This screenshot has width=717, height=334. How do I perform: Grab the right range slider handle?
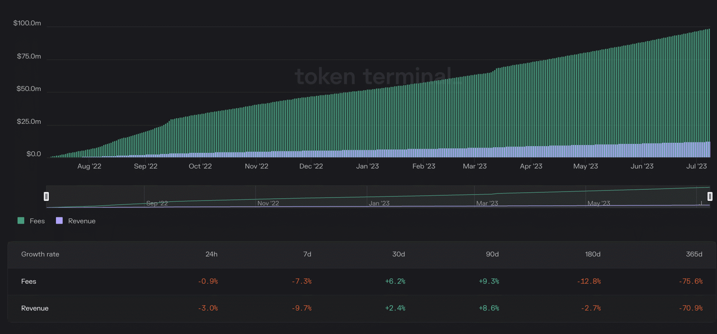tap(710, 196)
